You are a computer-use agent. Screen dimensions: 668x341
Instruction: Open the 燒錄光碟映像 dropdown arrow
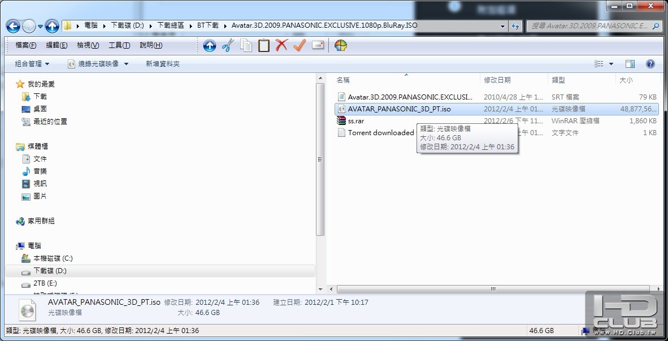click(x=127, y=64)
